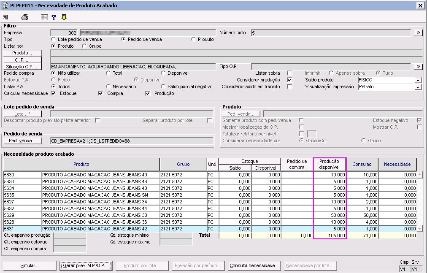Choose Listar por Produto option

pyautogui.click(x=53, y=46)
